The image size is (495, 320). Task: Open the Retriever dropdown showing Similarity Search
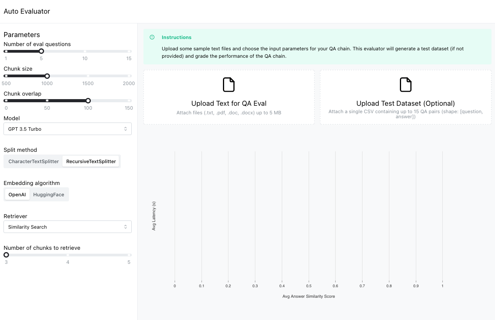coord(67,227)
